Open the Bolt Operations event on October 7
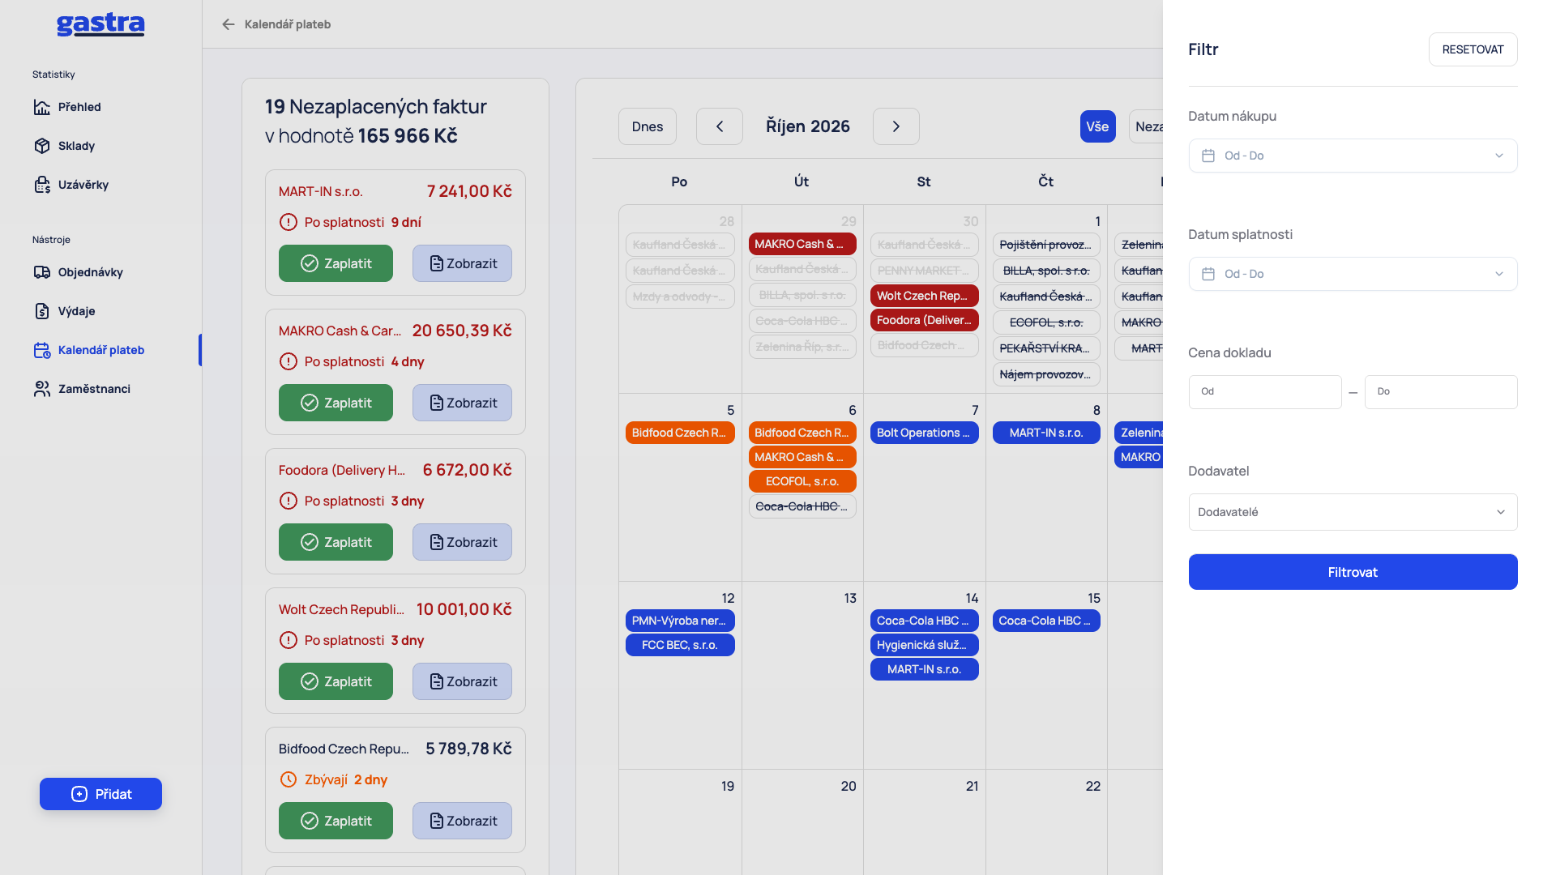This screenshot has height=875, width=1556. coord(924,433)
